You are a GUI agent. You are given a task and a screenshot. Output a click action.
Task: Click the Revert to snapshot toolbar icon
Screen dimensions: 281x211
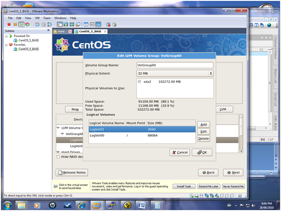pyautogui.click(x=43, y=24)
